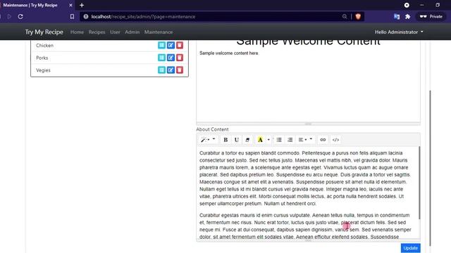Close the Maintenance | Try My Recipe tab
451x253 pixels.
pos(70,5)
